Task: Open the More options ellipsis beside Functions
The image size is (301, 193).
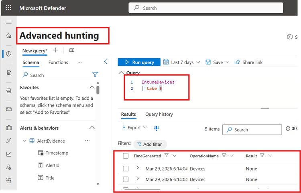Action: (80, 62)
